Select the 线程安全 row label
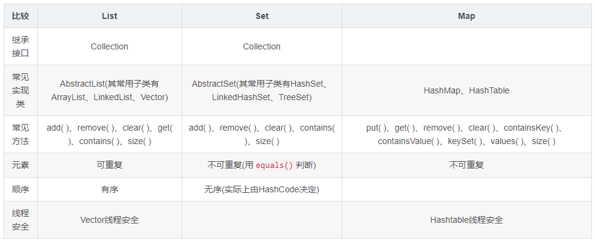 [21, 220]
